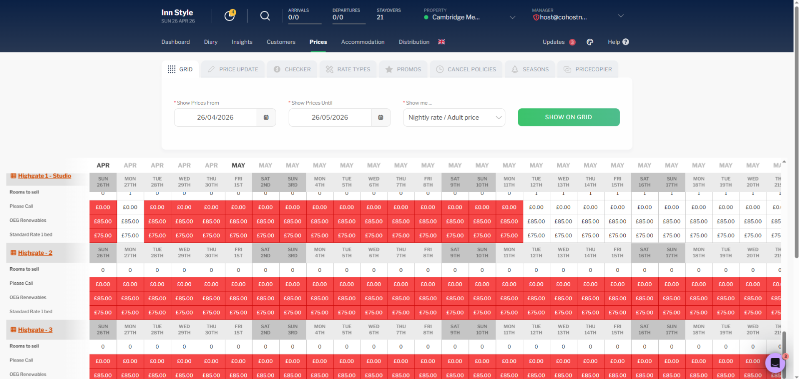Click the Inn Style logo
This screenshot has width=799, height=379.
(177, 12)
